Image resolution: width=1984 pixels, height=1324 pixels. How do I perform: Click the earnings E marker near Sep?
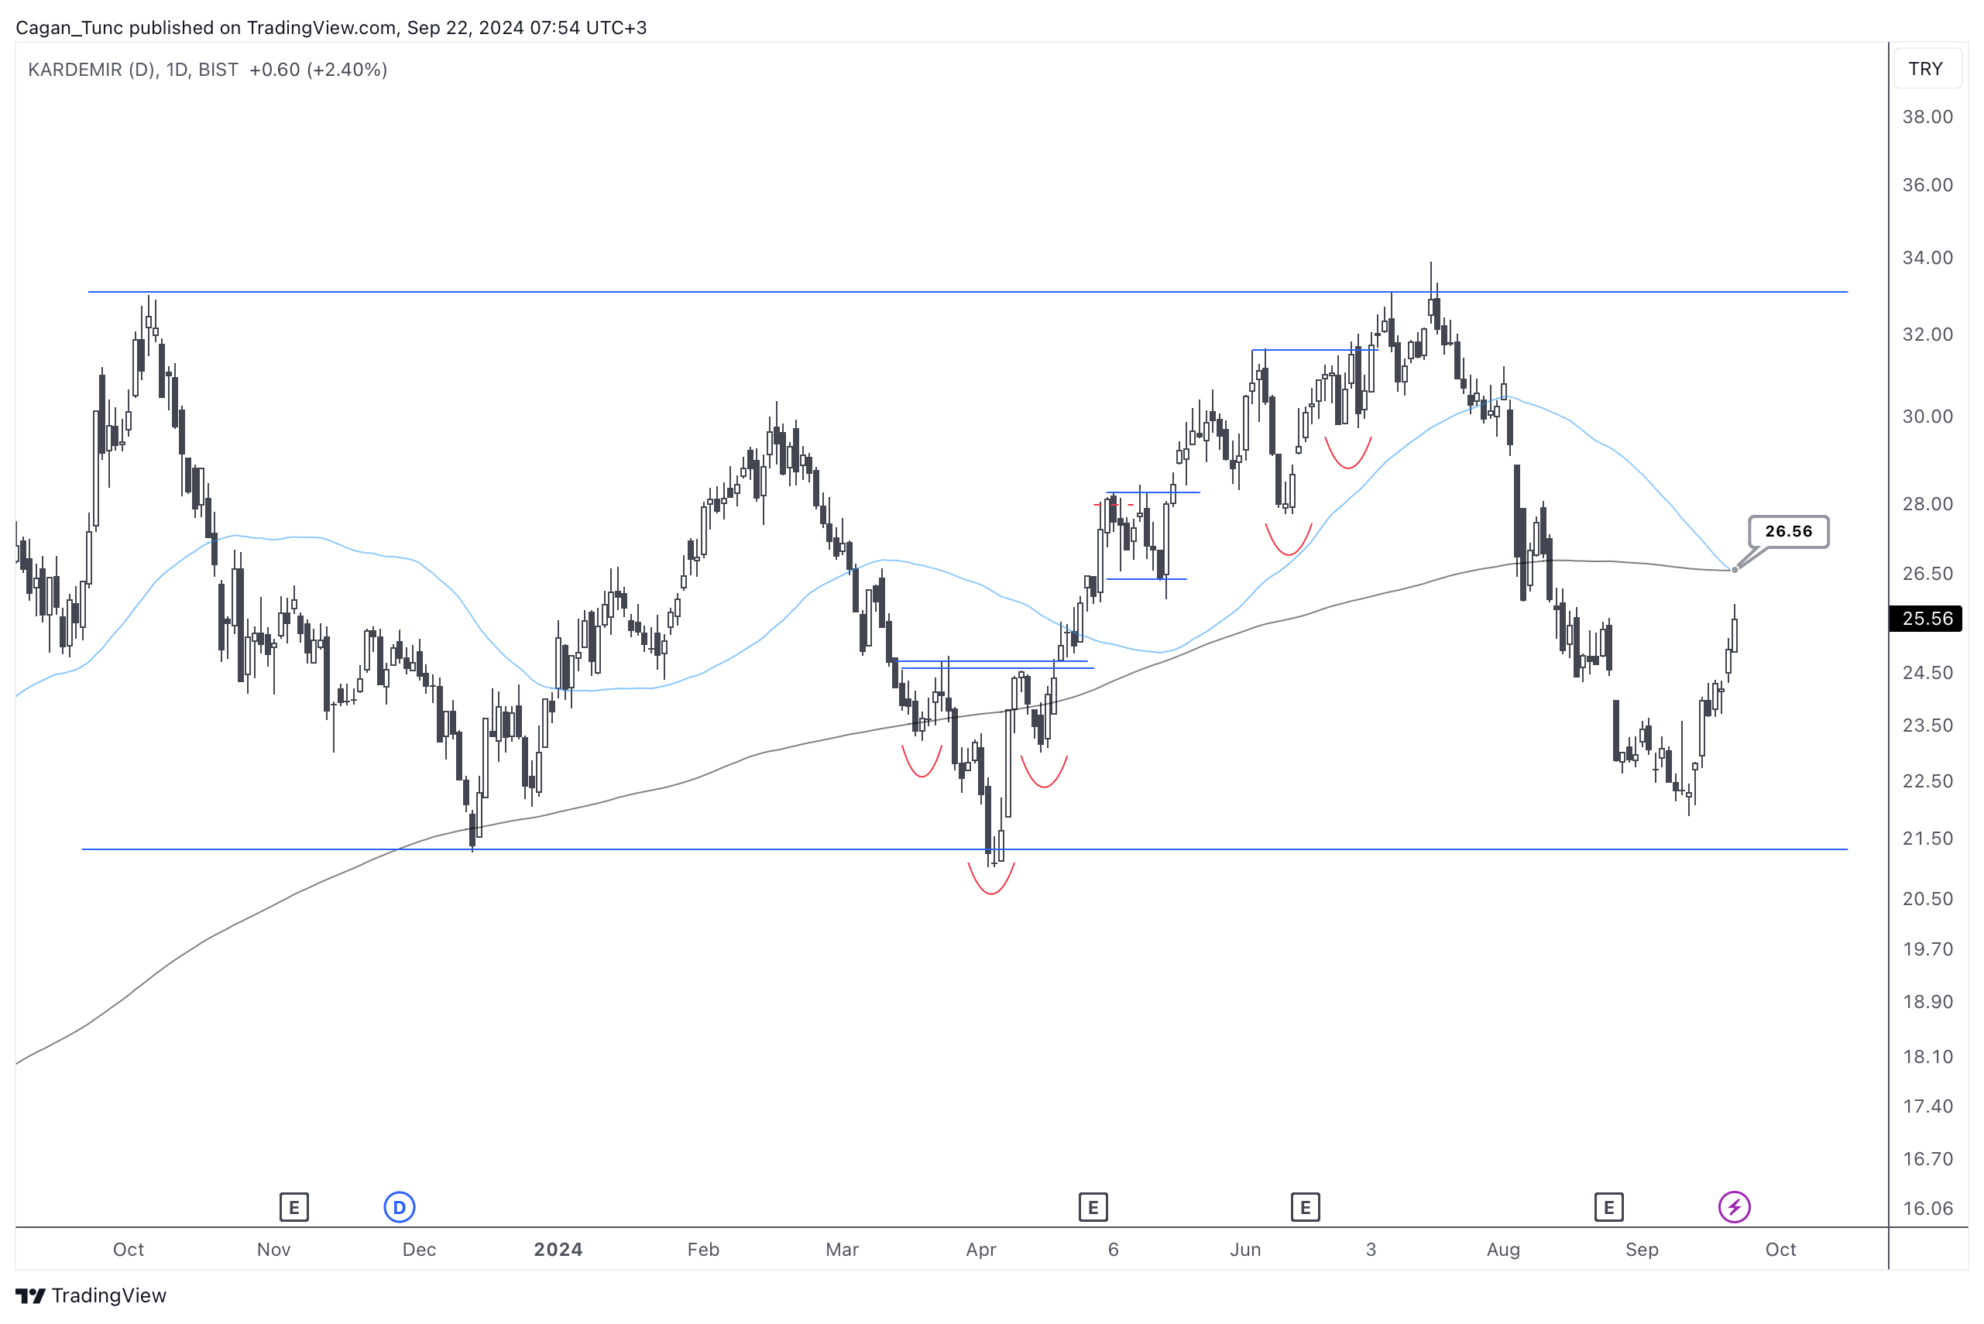pos(1608,1206)
